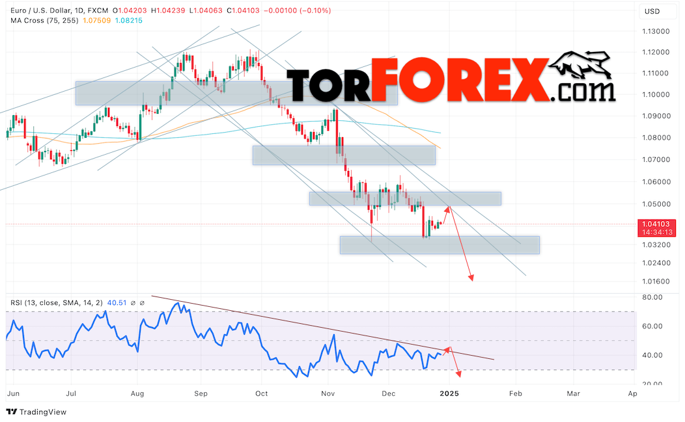Click the first null symbol beside RSI value
The image size is (685, 422).
(133, 302)
